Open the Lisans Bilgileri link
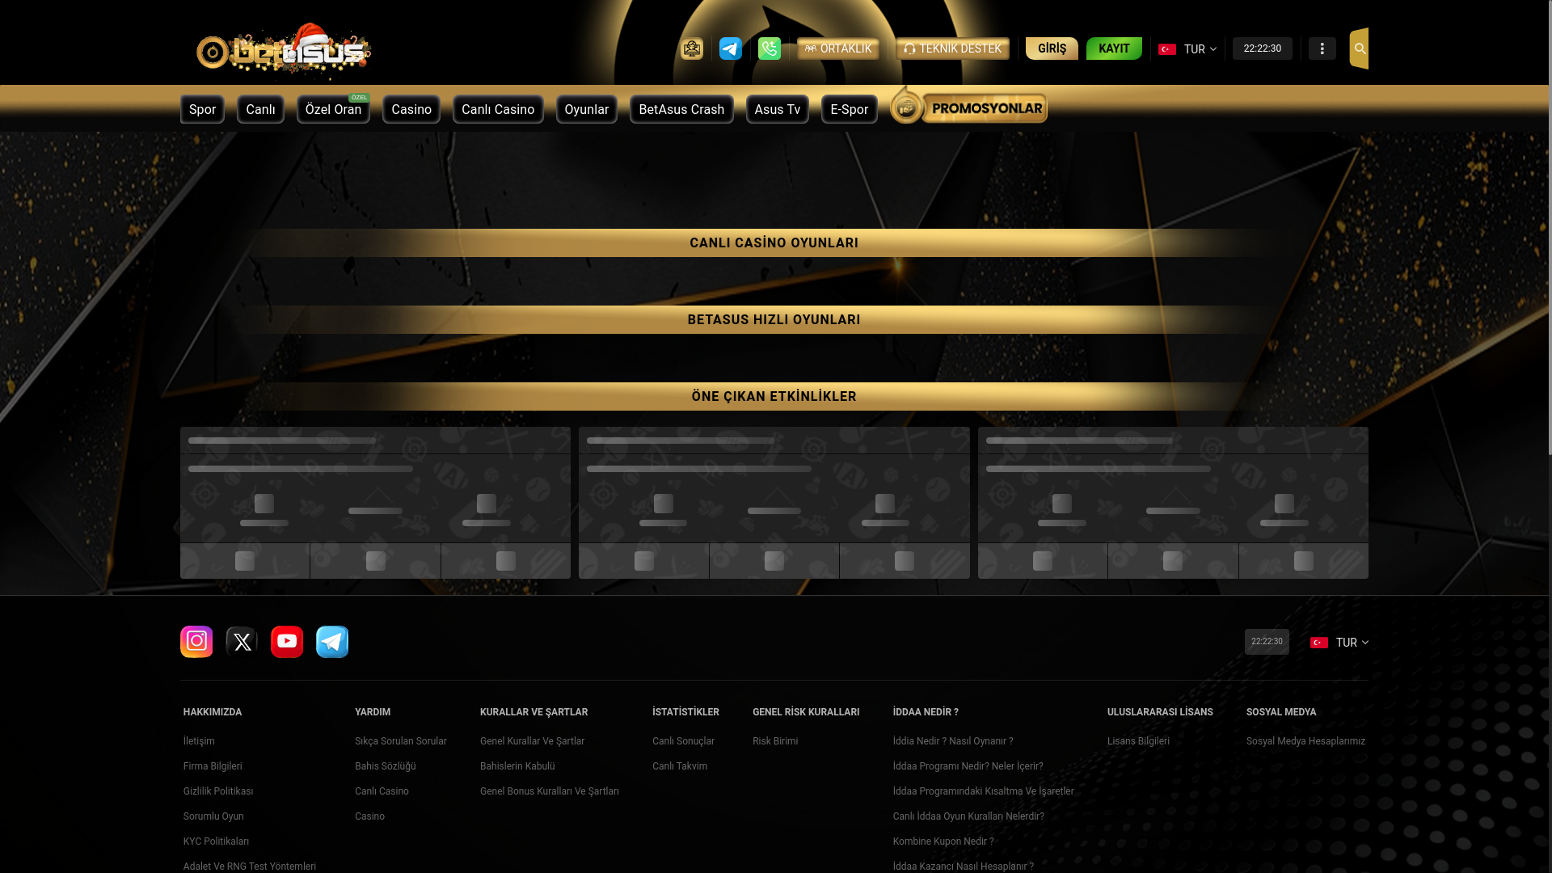Image resolution: width=1552 pixels, height=873 pixels. (1138, 741)
